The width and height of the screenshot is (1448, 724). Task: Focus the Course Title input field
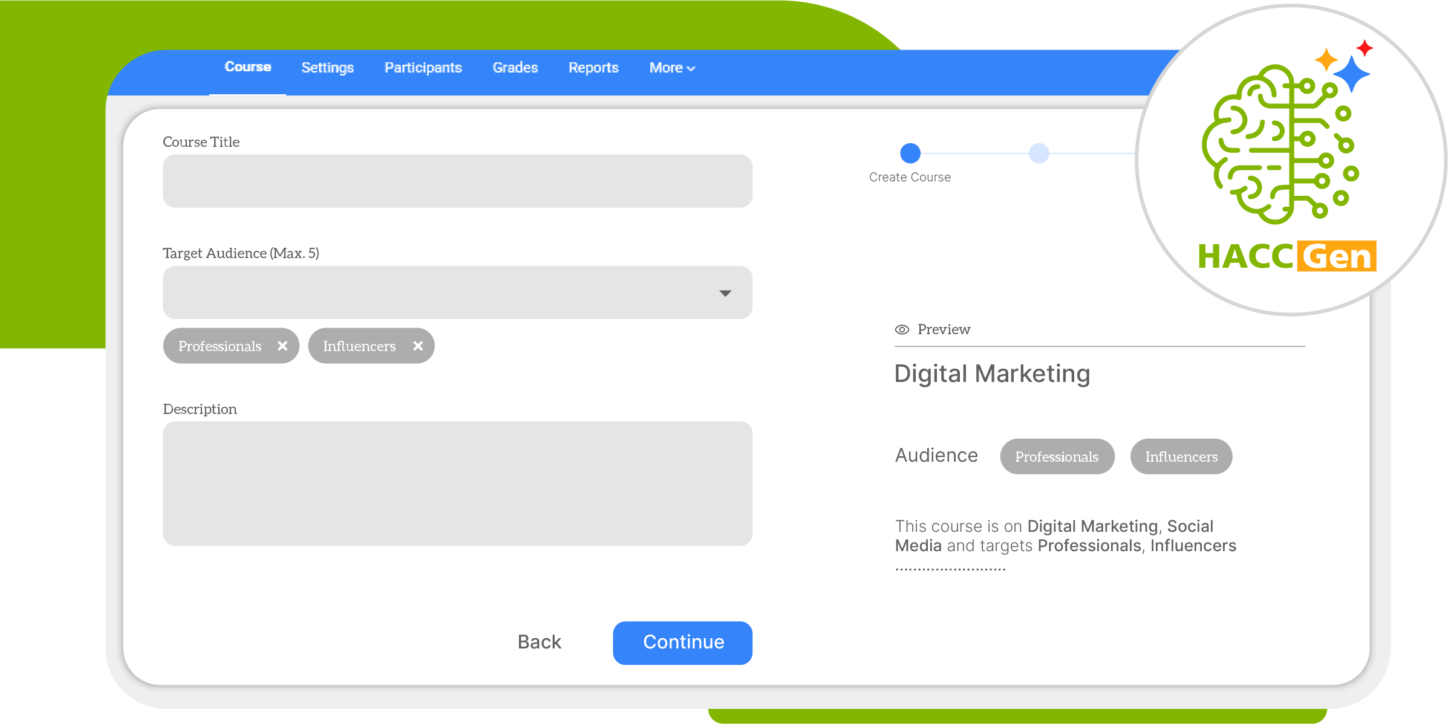tap(457, 181)
